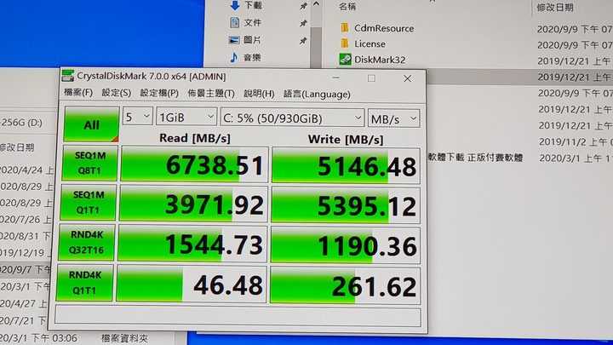Open the 設定檔(P) menu
613x345 pixels.
pos(159,93)
